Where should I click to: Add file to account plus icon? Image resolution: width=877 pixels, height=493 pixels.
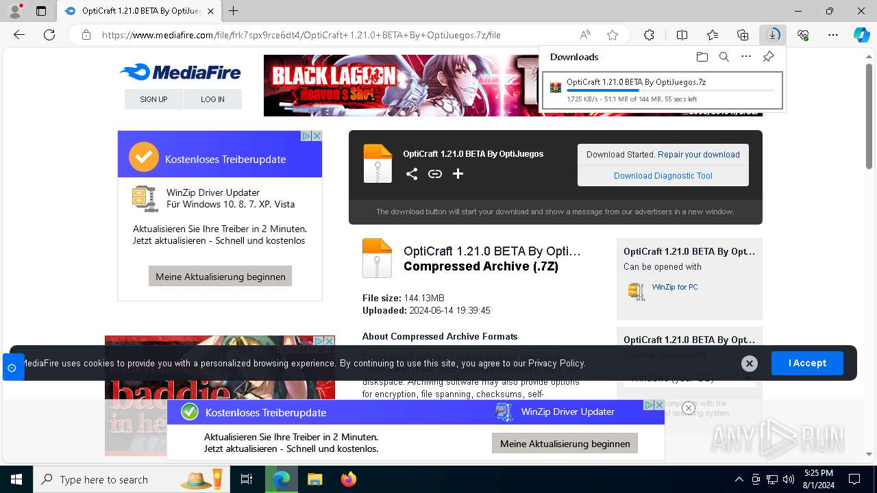pyautogui.click(x=458, y=174)
